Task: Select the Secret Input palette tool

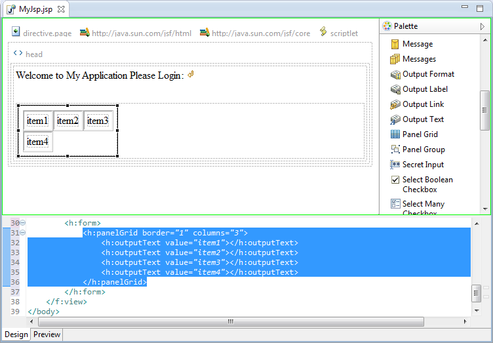Action: (x=422, y=165)
